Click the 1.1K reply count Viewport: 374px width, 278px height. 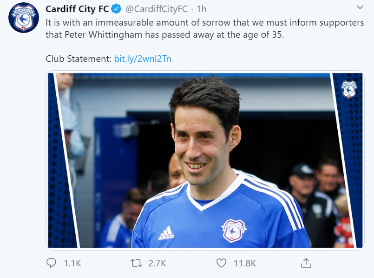pos(72,263)
